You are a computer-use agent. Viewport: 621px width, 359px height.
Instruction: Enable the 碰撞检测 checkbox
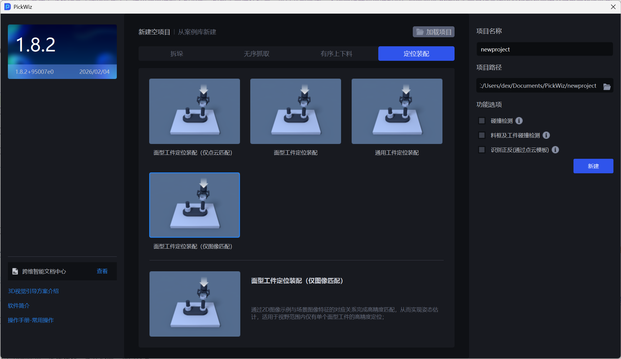tap(482, 121)
